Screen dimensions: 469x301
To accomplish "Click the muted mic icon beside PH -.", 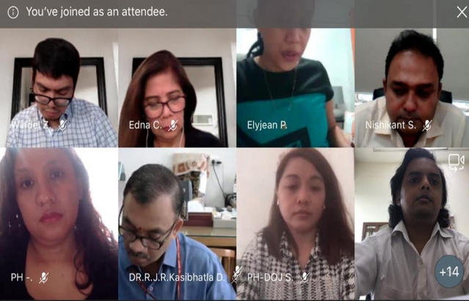I will (x=43, y=278).
